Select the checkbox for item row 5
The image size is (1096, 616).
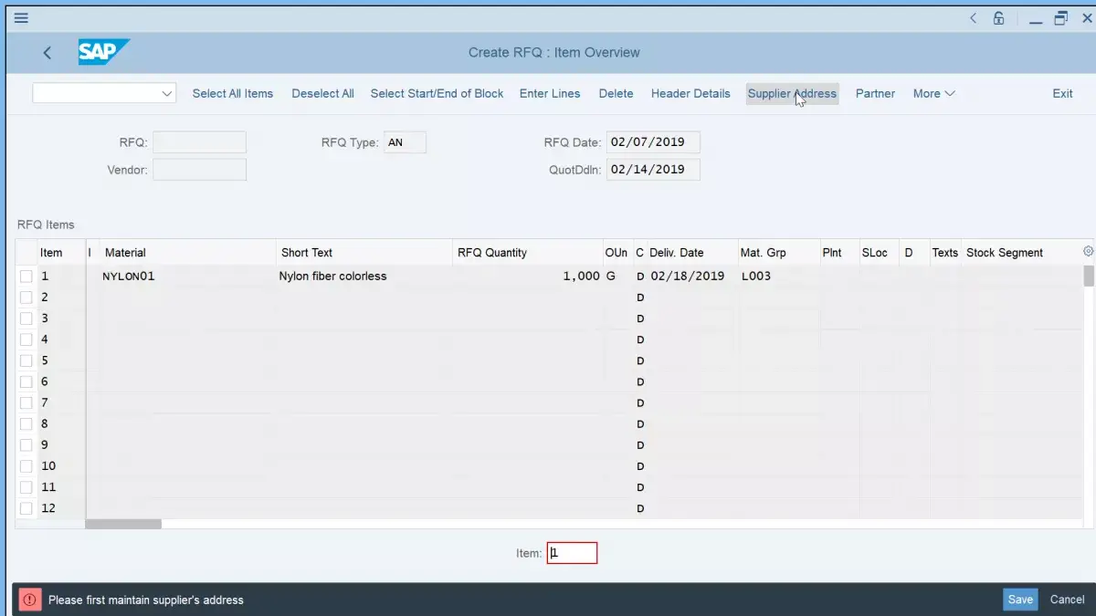(x=26, y=360)
